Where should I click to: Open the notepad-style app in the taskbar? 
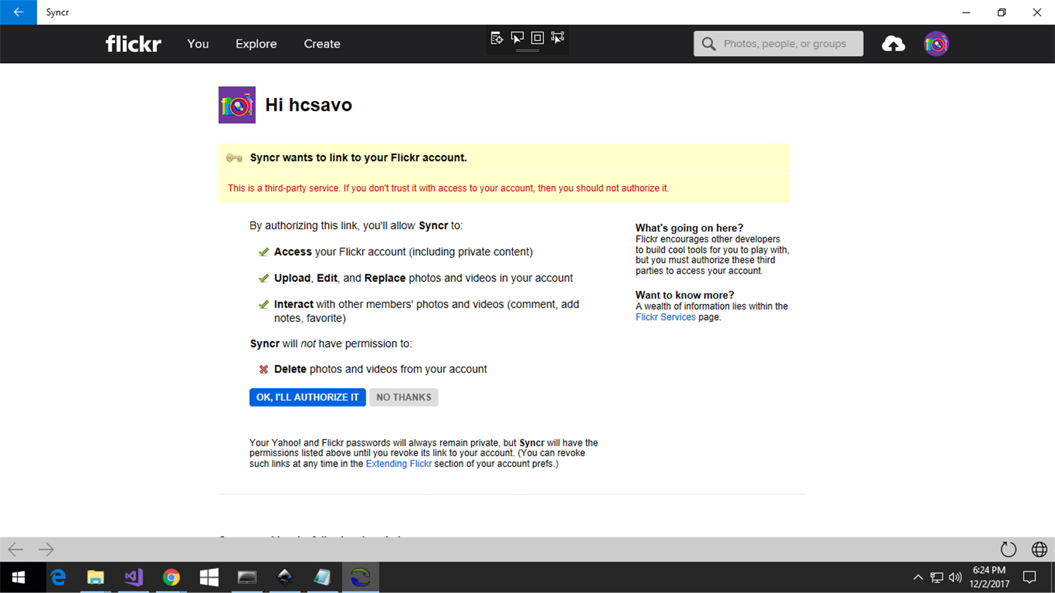(x=322, y=578)
